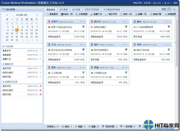Click the blue flag on the 1949/12/22 patient card

click(126, 50)
